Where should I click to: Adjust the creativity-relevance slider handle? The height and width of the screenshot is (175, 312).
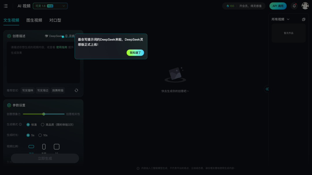pyautogui.click(x=44, y=114)
